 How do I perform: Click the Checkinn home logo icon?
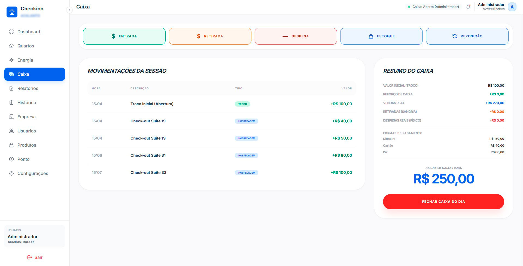[x=12, y=12]
